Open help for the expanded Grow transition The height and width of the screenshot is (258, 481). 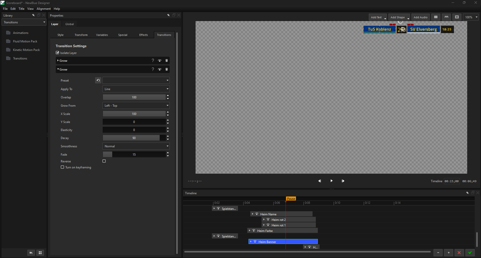click(153, 69)
